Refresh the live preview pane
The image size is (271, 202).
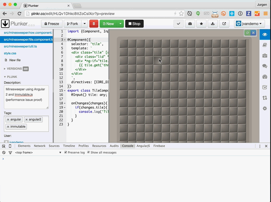point(247,33)
